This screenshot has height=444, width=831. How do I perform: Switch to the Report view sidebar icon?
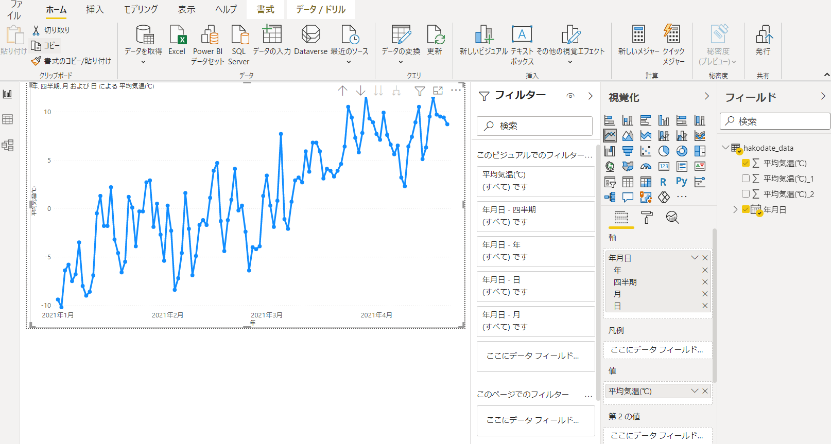(x=8, y=94)
